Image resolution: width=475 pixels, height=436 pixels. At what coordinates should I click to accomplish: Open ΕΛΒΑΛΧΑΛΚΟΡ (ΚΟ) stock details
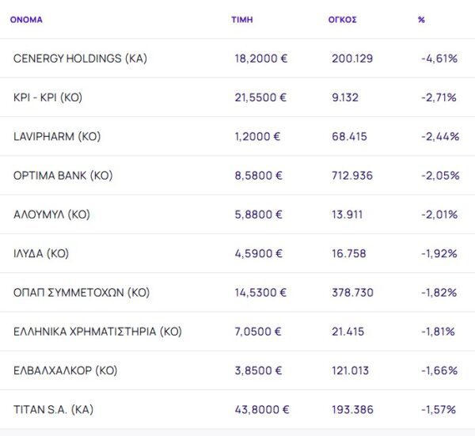point(66,370)
